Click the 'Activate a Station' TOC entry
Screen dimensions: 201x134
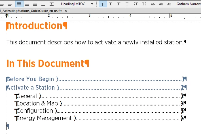31,88
